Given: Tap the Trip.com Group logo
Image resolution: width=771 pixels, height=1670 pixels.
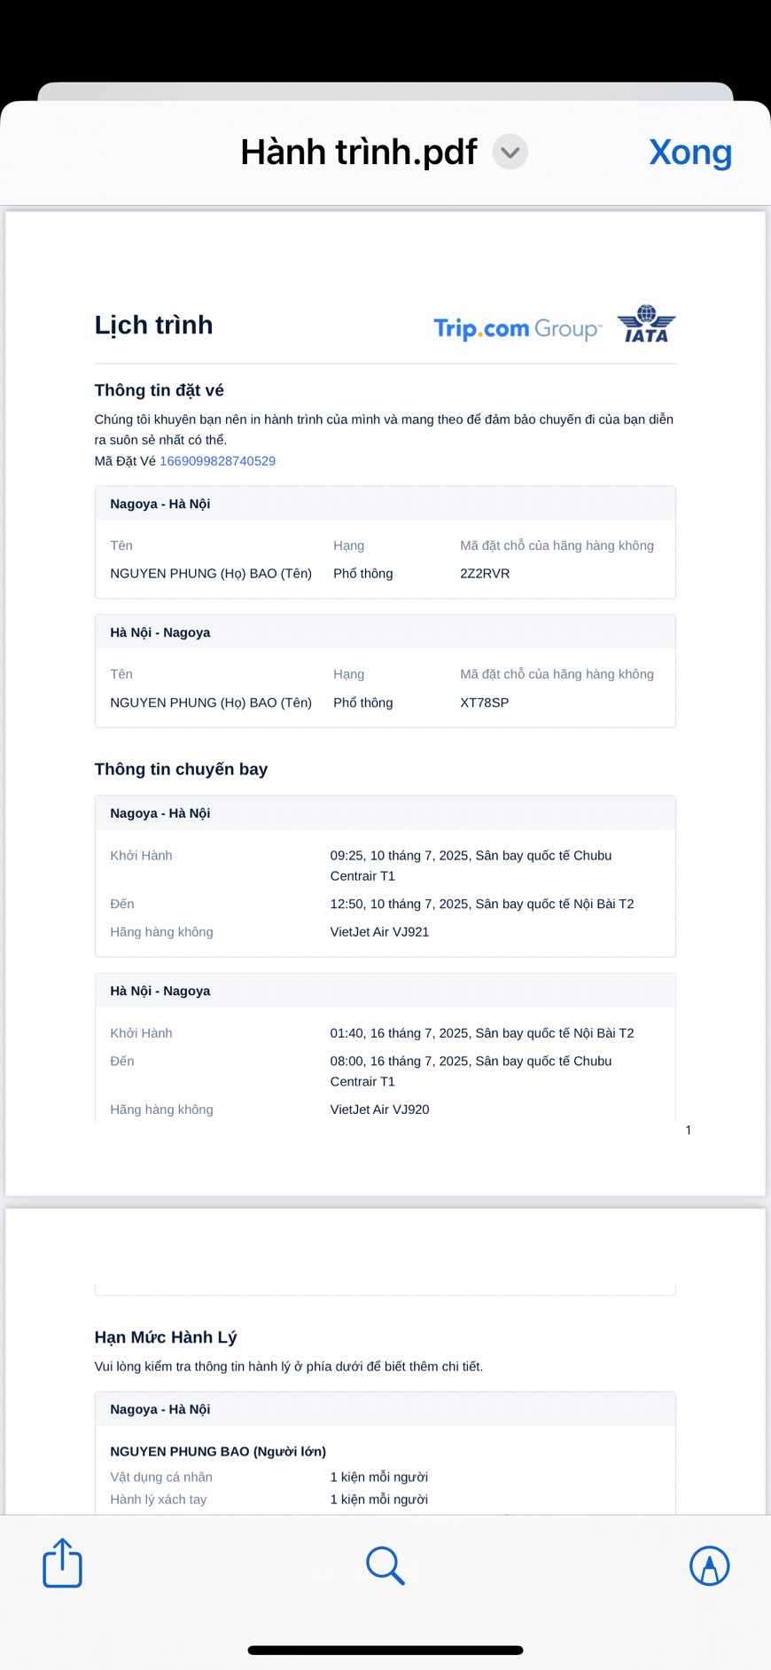Looking at the screenshot, I should point(517,328).
